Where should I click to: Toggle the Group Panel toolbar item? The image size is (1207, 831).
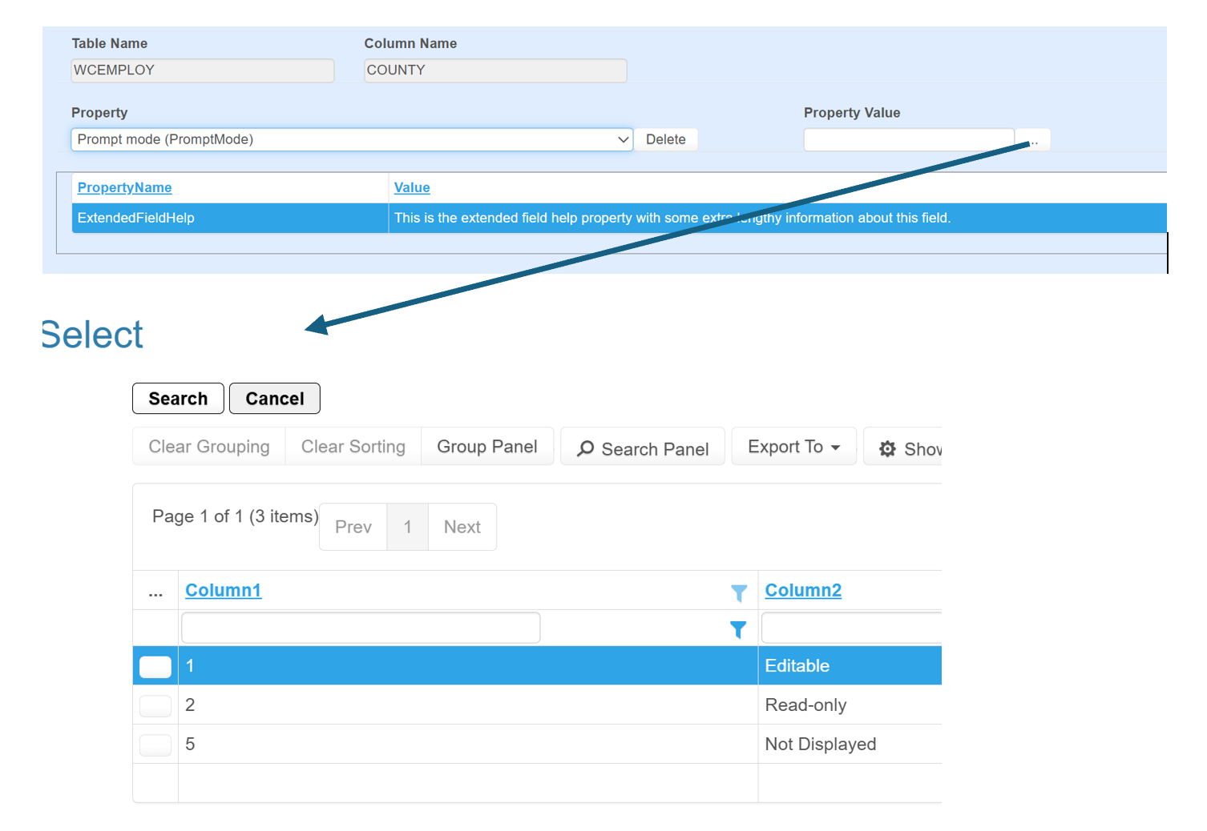coord(486,447)
